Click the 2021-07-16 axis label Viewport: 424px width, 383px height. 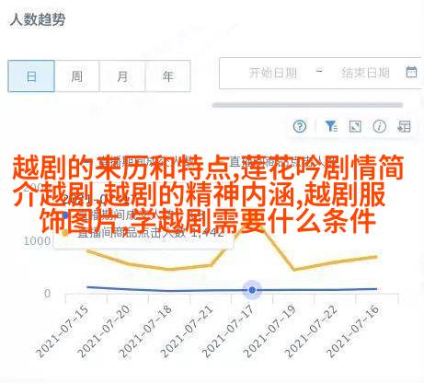[x=353, y=331]
